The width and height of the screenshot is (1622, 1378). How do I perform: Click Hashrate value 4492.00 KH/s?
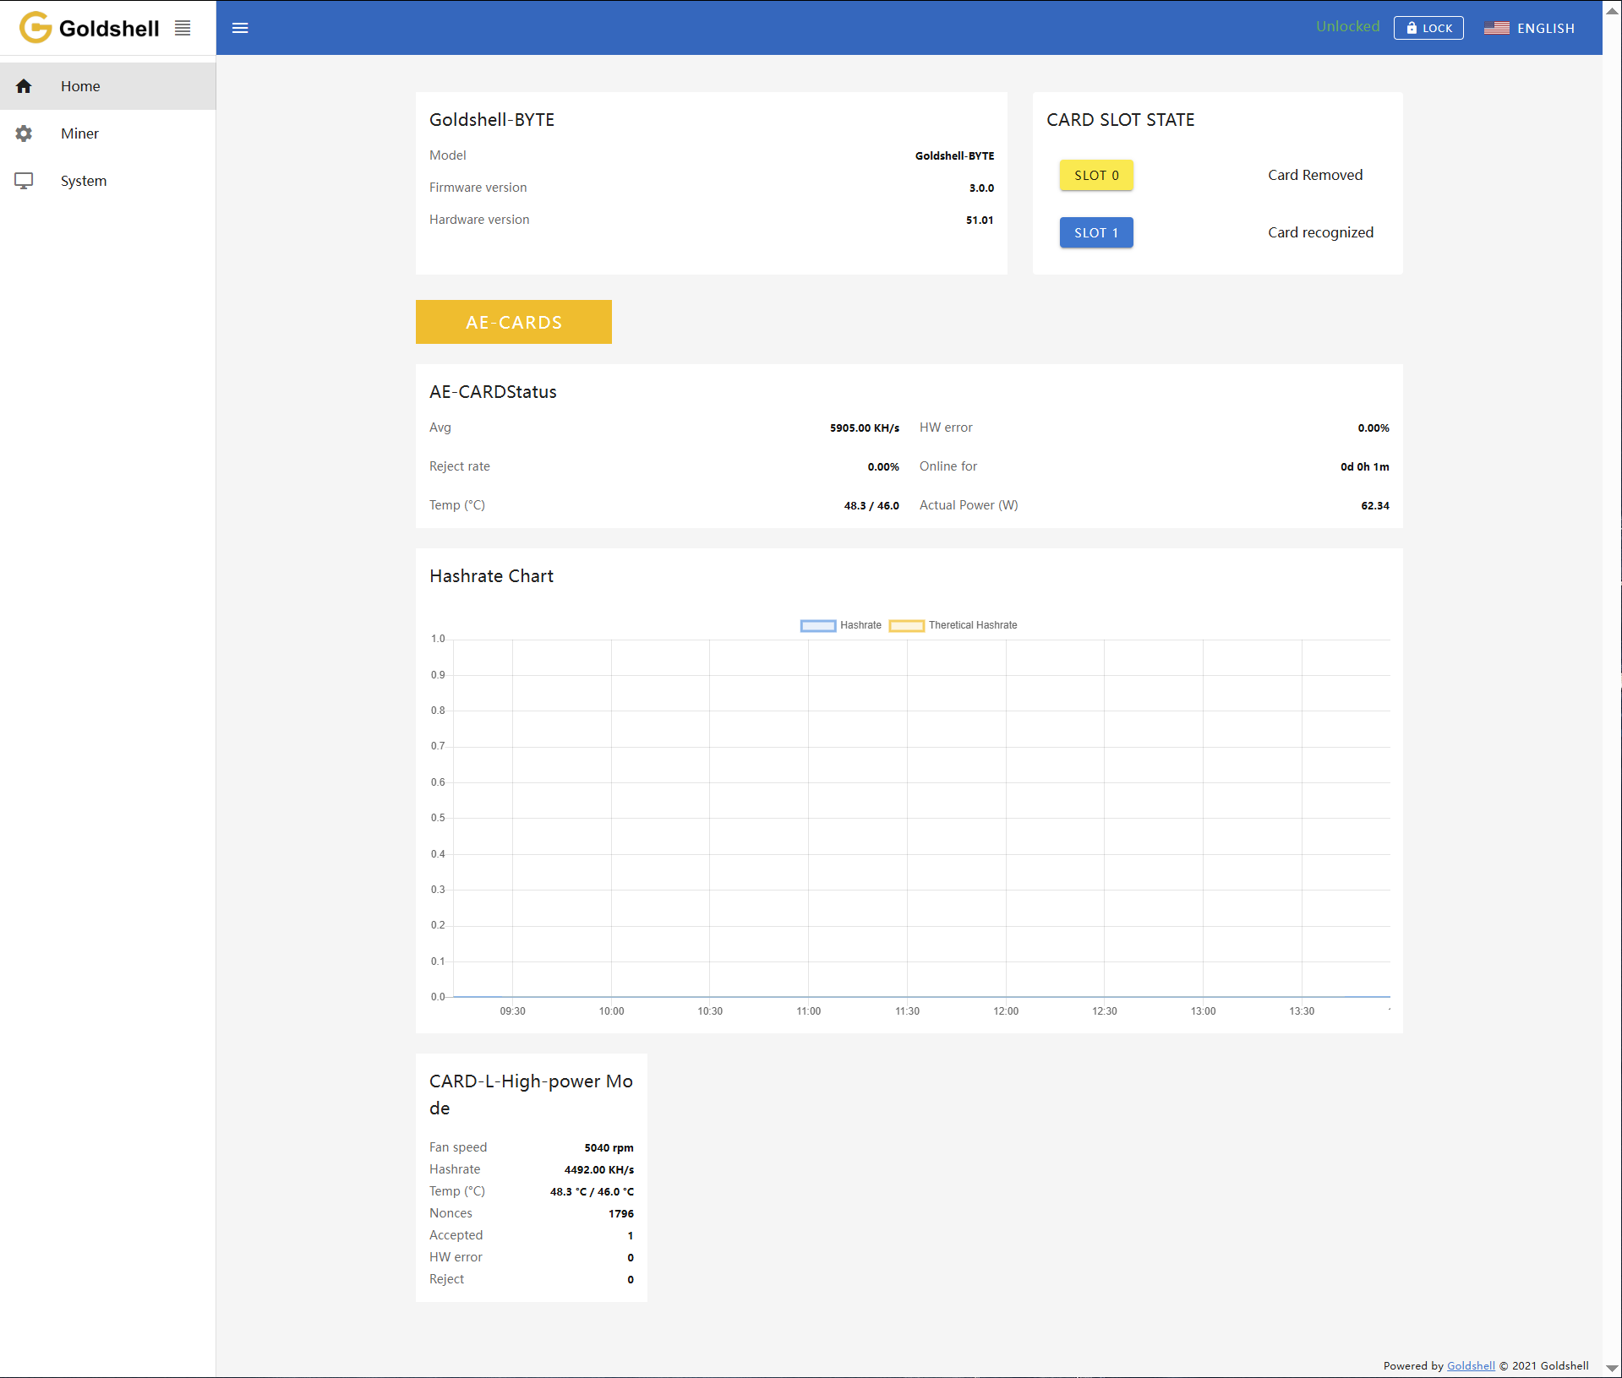tap(598, 1170)
